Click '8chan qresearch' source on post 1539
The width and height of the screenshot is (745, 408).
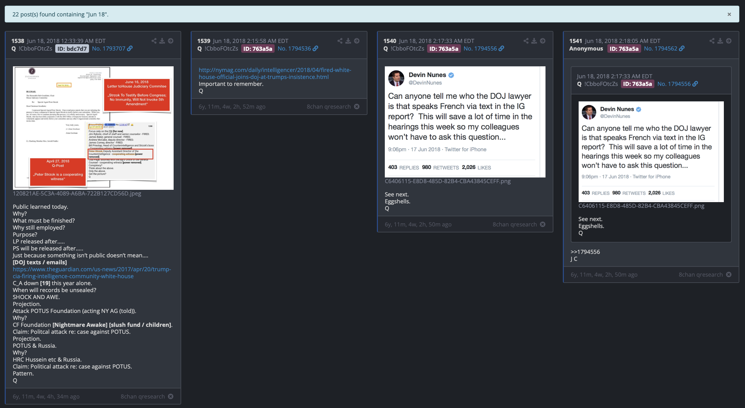[329, 106]
